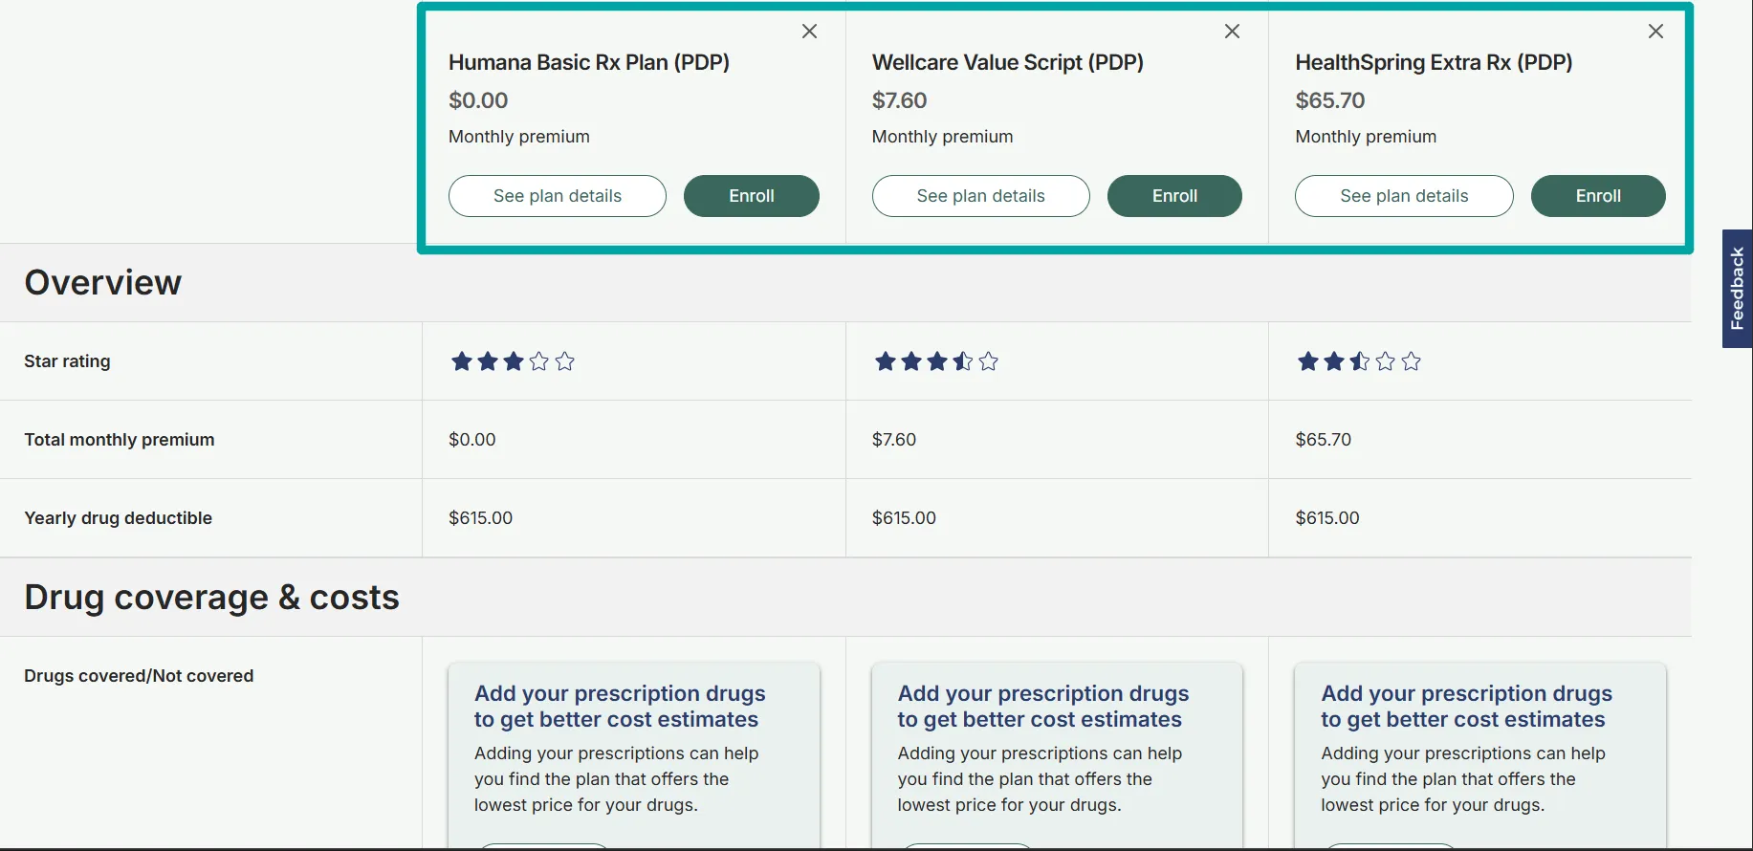This screenshot has height=851, width=1753.
Task: Enroll in Humana Basic Rx Plan
Action: click(752, 196)
